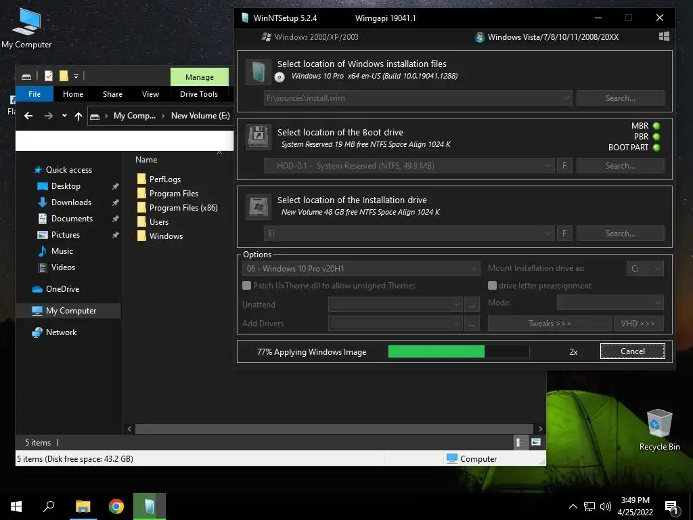Open File Explorer from taskbar
This screenshot has width=693, height=520.
click(x=83, y=506)
